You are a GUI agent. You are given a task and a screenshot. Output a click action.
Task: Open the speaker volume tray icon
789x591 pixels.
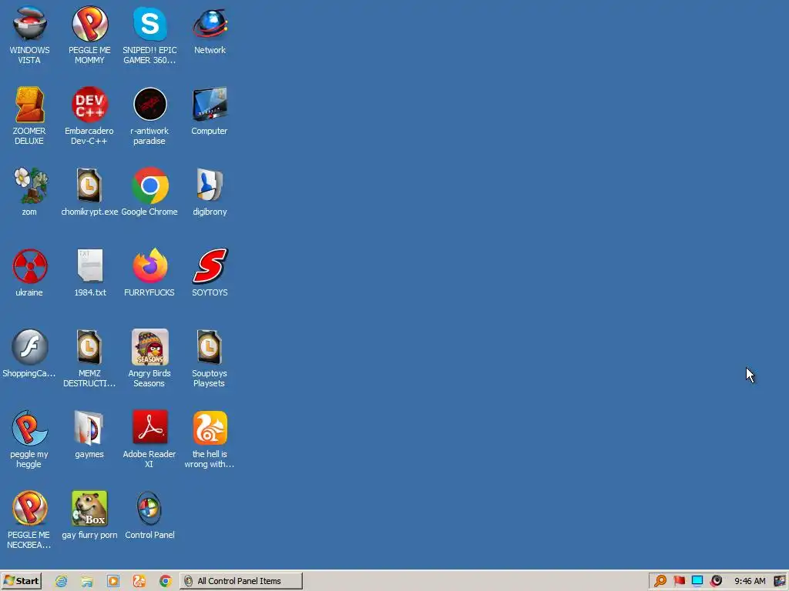click(x=716, y=581)
